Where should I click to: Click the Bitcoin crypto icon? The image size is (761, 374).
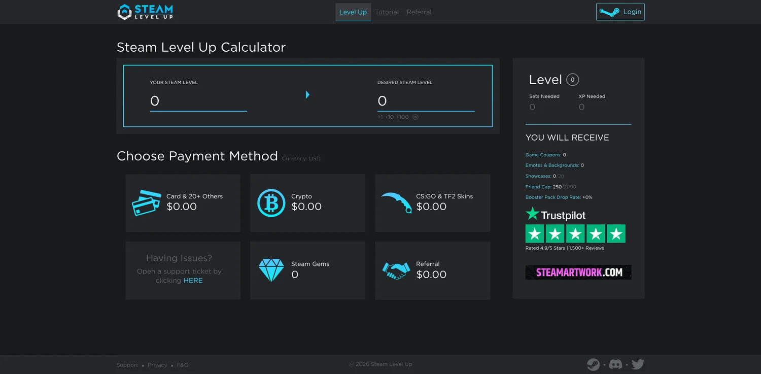coord(271,203)
